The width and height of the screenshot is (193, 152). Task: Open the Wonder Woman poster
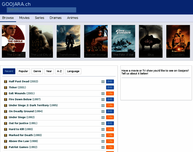click(x=96, y=41)
